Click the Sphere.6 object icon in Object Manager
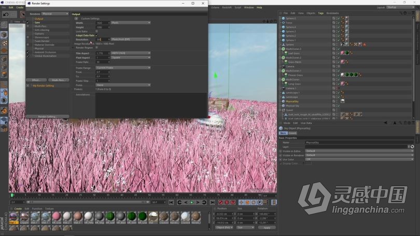Image resolution: width=420 pixels, height=236 pixels. pyautogui.click(x=284, y=19)
